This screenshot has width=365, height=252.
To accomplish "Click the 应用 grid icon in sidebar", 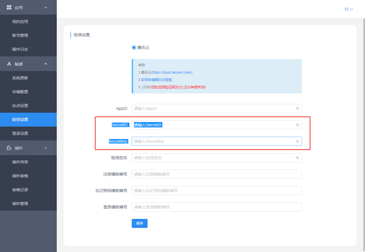I will pos(9,7).
